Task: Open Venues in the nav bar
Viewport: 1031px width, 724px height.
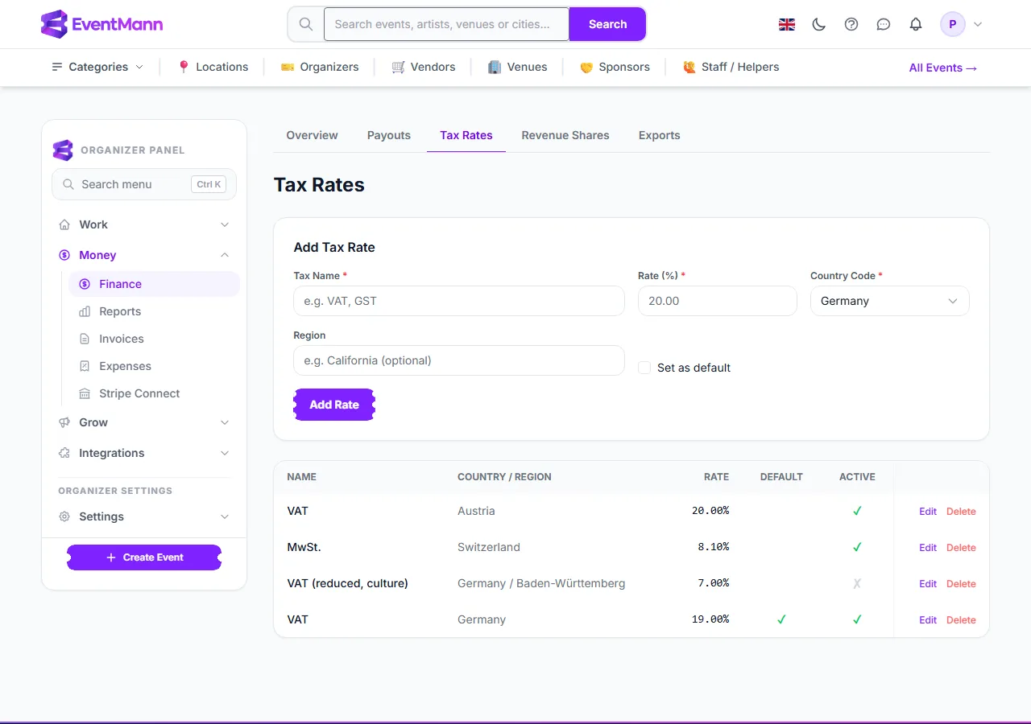Action: (517, 67)
